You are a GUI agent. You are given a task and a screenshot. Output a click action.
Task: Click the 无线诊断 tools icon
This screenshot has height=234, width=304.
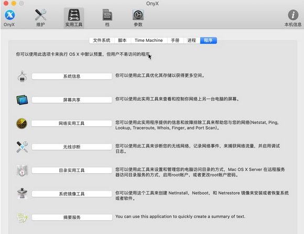coord(22,147)
